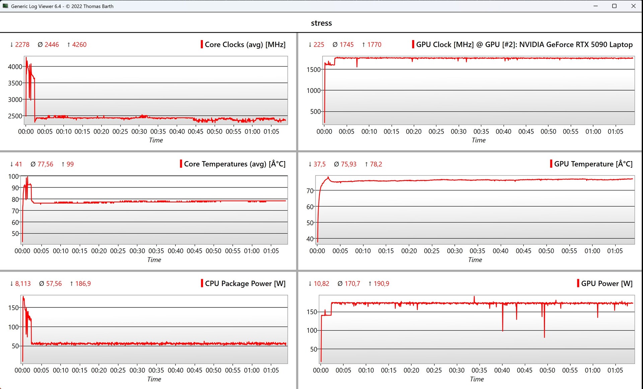The height and width of the screenshot is (389, 643).
Task: Click the stress title heading
Action: [x=321, y=23]
